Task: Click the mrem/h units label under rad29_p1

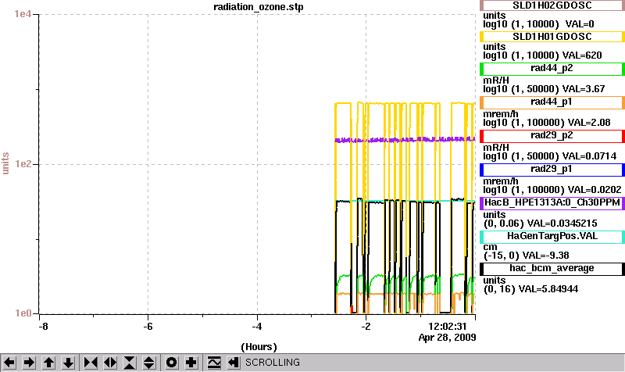Action: point(500,181)
